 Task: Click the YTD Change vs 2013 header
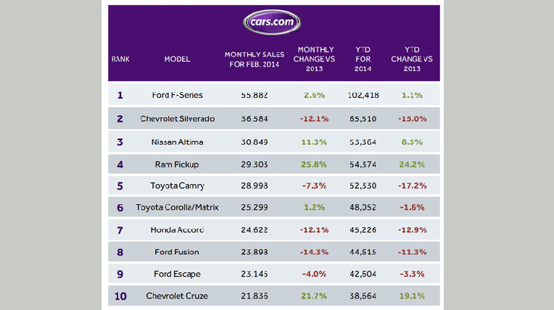[x=410, y=59]
